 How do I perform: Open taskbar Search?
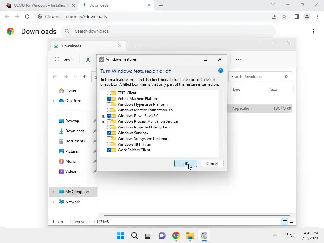134,235
